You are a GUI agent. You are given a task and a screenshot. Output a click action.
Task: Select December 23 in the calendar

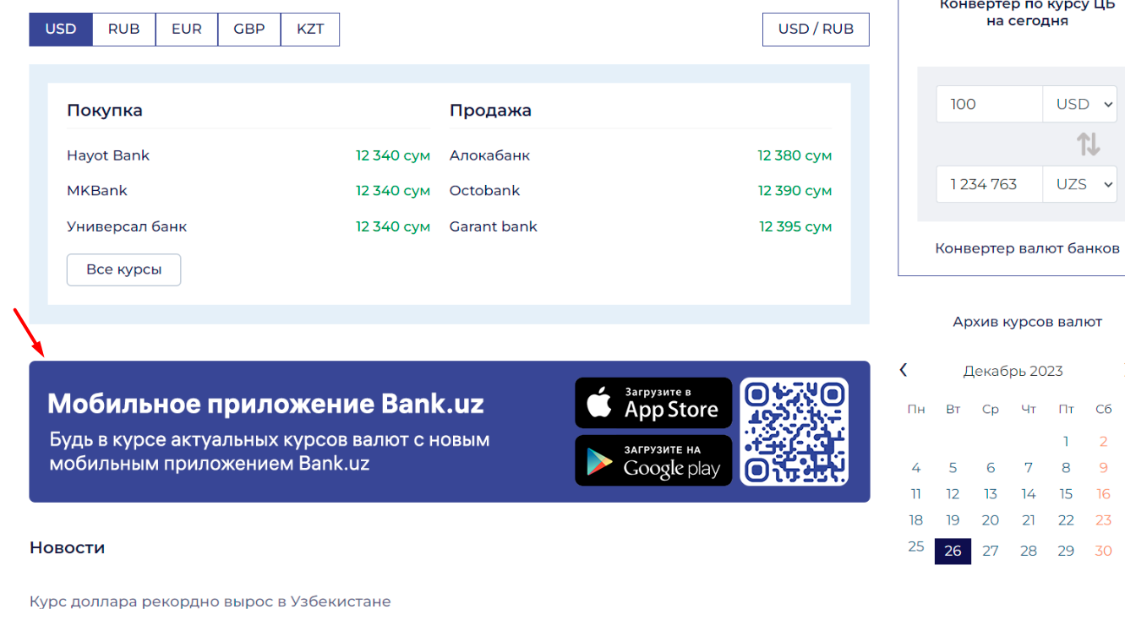[x=1103, y=520]
